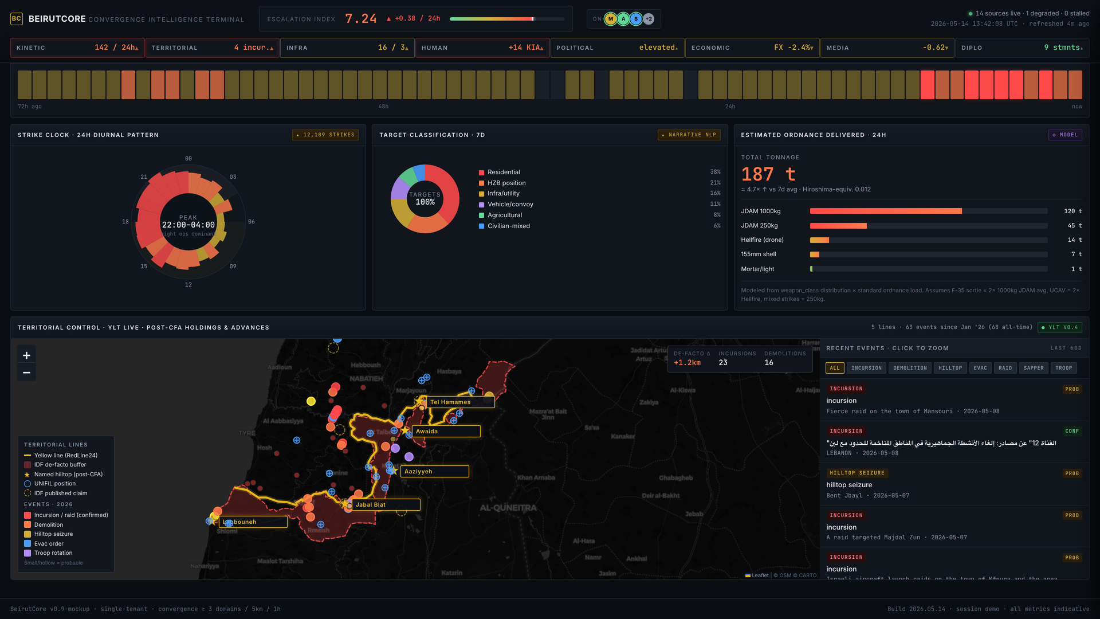1100x619 pixels.
Task: Toggle the TROOP event filter chip
Action: tap(1064, 368)
